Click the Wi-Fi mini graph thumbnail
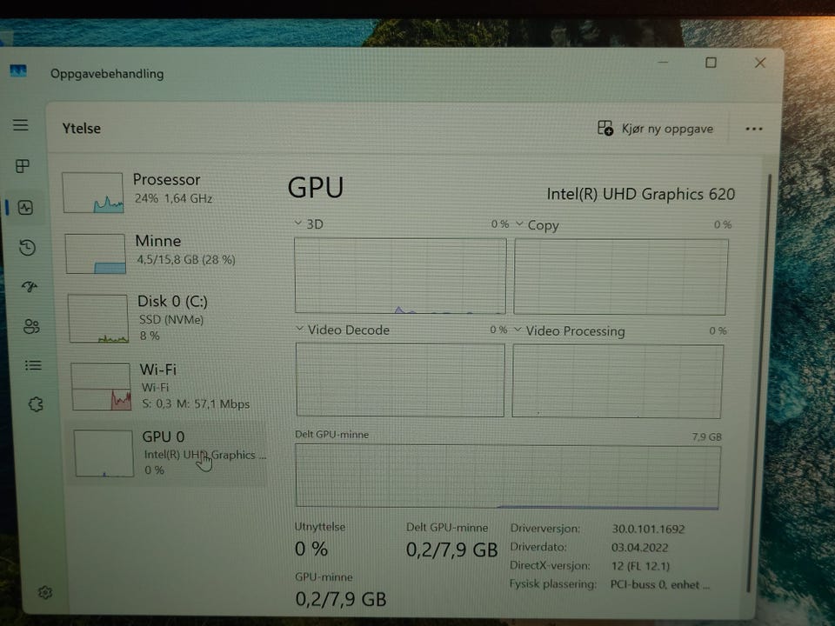Image resolution: width=835 pixels, height=626 pixels. click(x=101, y=386)
